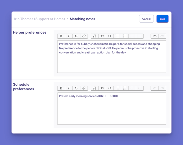Insert code block in Helper preferences toolbar

(x=110, y=36)
